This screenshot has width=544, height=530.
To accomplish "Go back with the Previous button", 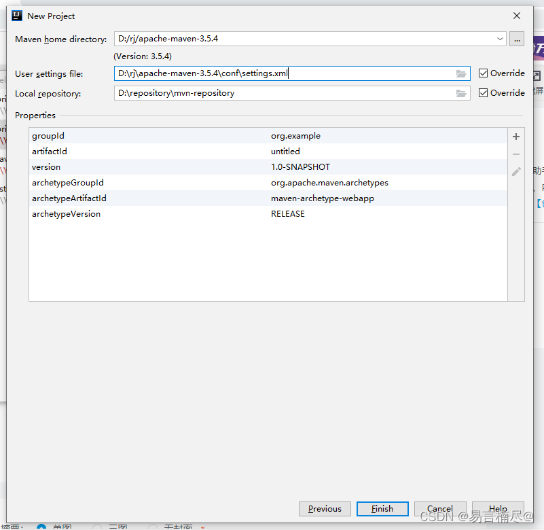I will tap(325, 509).
